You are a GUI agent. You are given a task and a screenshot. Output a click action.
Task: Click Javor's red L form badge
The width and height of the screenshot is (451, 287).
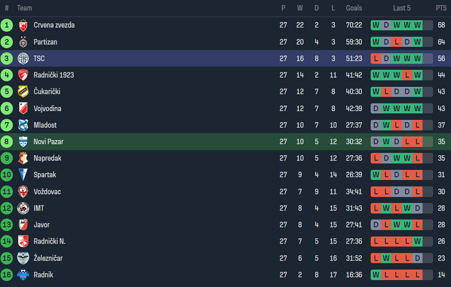(x=386, y=225)
